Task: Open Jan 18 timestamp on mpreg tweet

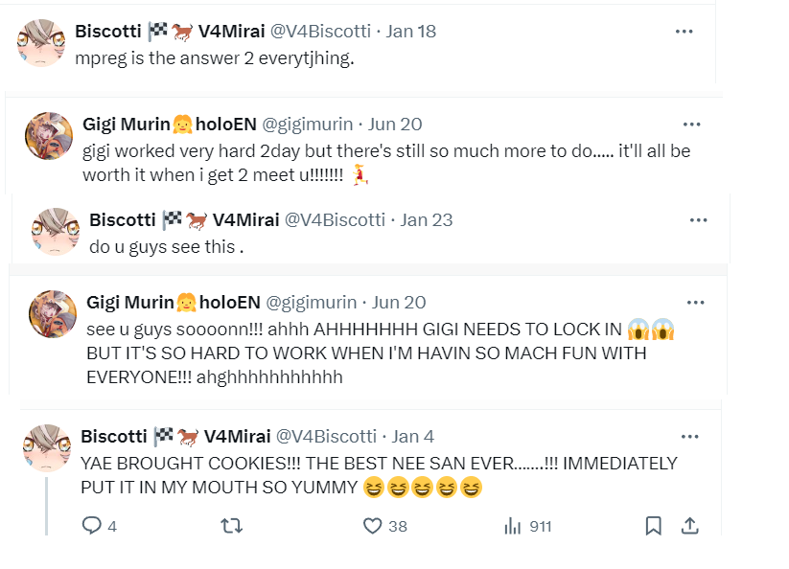Action: tap(411, 31)
